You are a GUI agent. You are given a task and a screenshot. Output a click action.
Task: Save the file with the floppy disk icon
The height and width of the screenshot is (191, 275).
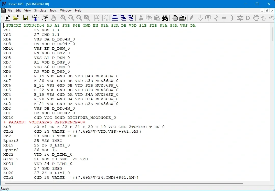click(x=25, y=18)
